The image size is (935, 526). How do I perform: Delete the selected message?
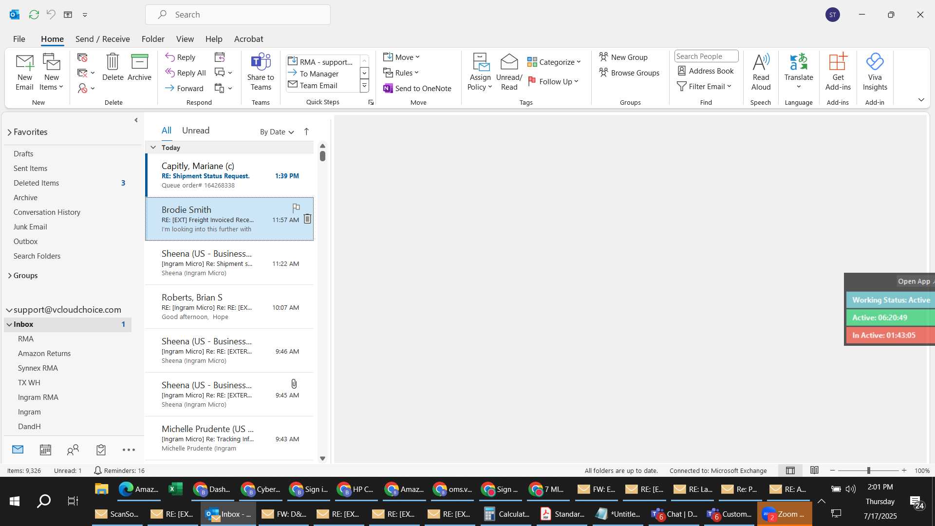click(112, 67)
